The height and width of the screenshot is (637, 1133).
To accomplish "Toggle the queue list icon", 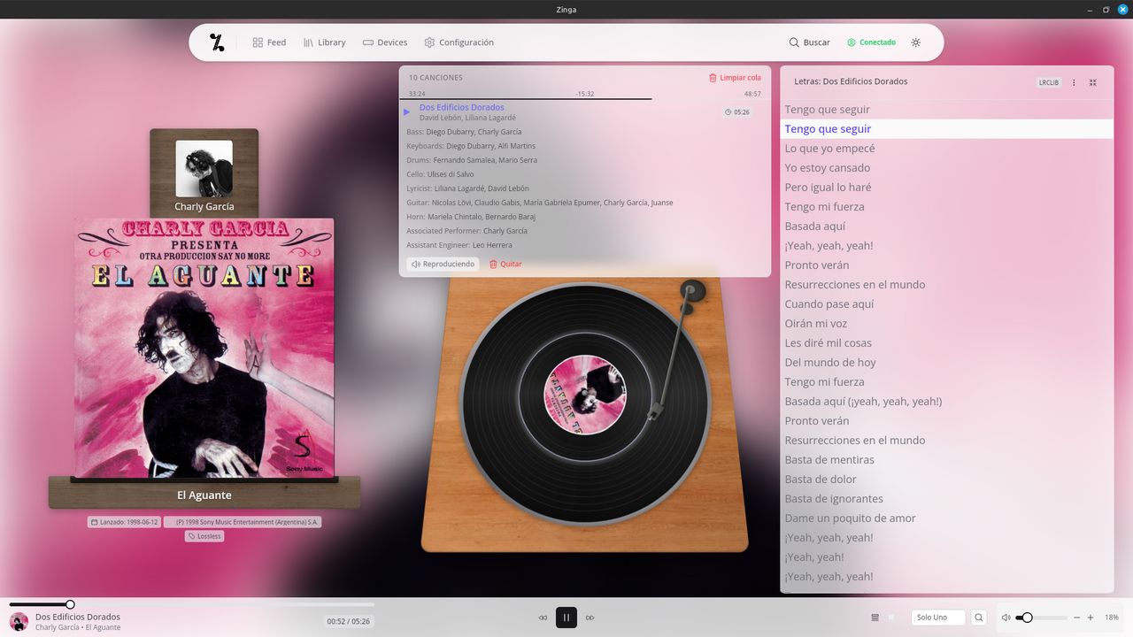I will [875, 618].
